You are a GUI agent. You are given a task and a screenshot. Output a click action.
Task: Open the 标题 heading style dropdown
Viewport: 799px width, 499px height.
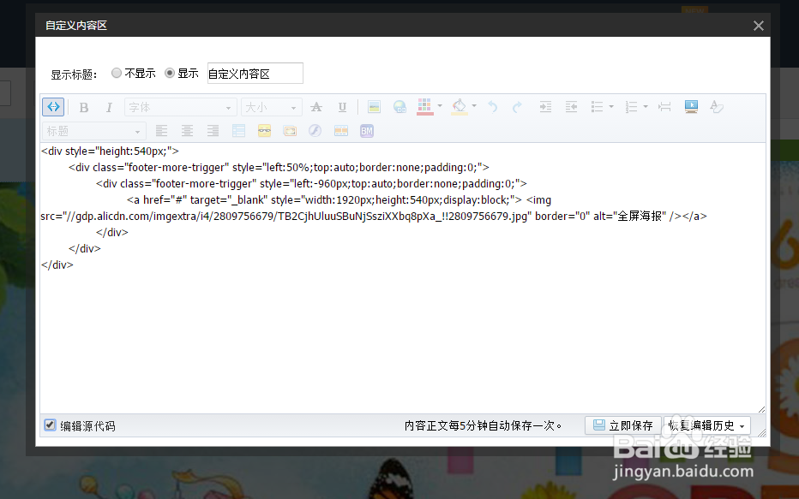point(93,131)
